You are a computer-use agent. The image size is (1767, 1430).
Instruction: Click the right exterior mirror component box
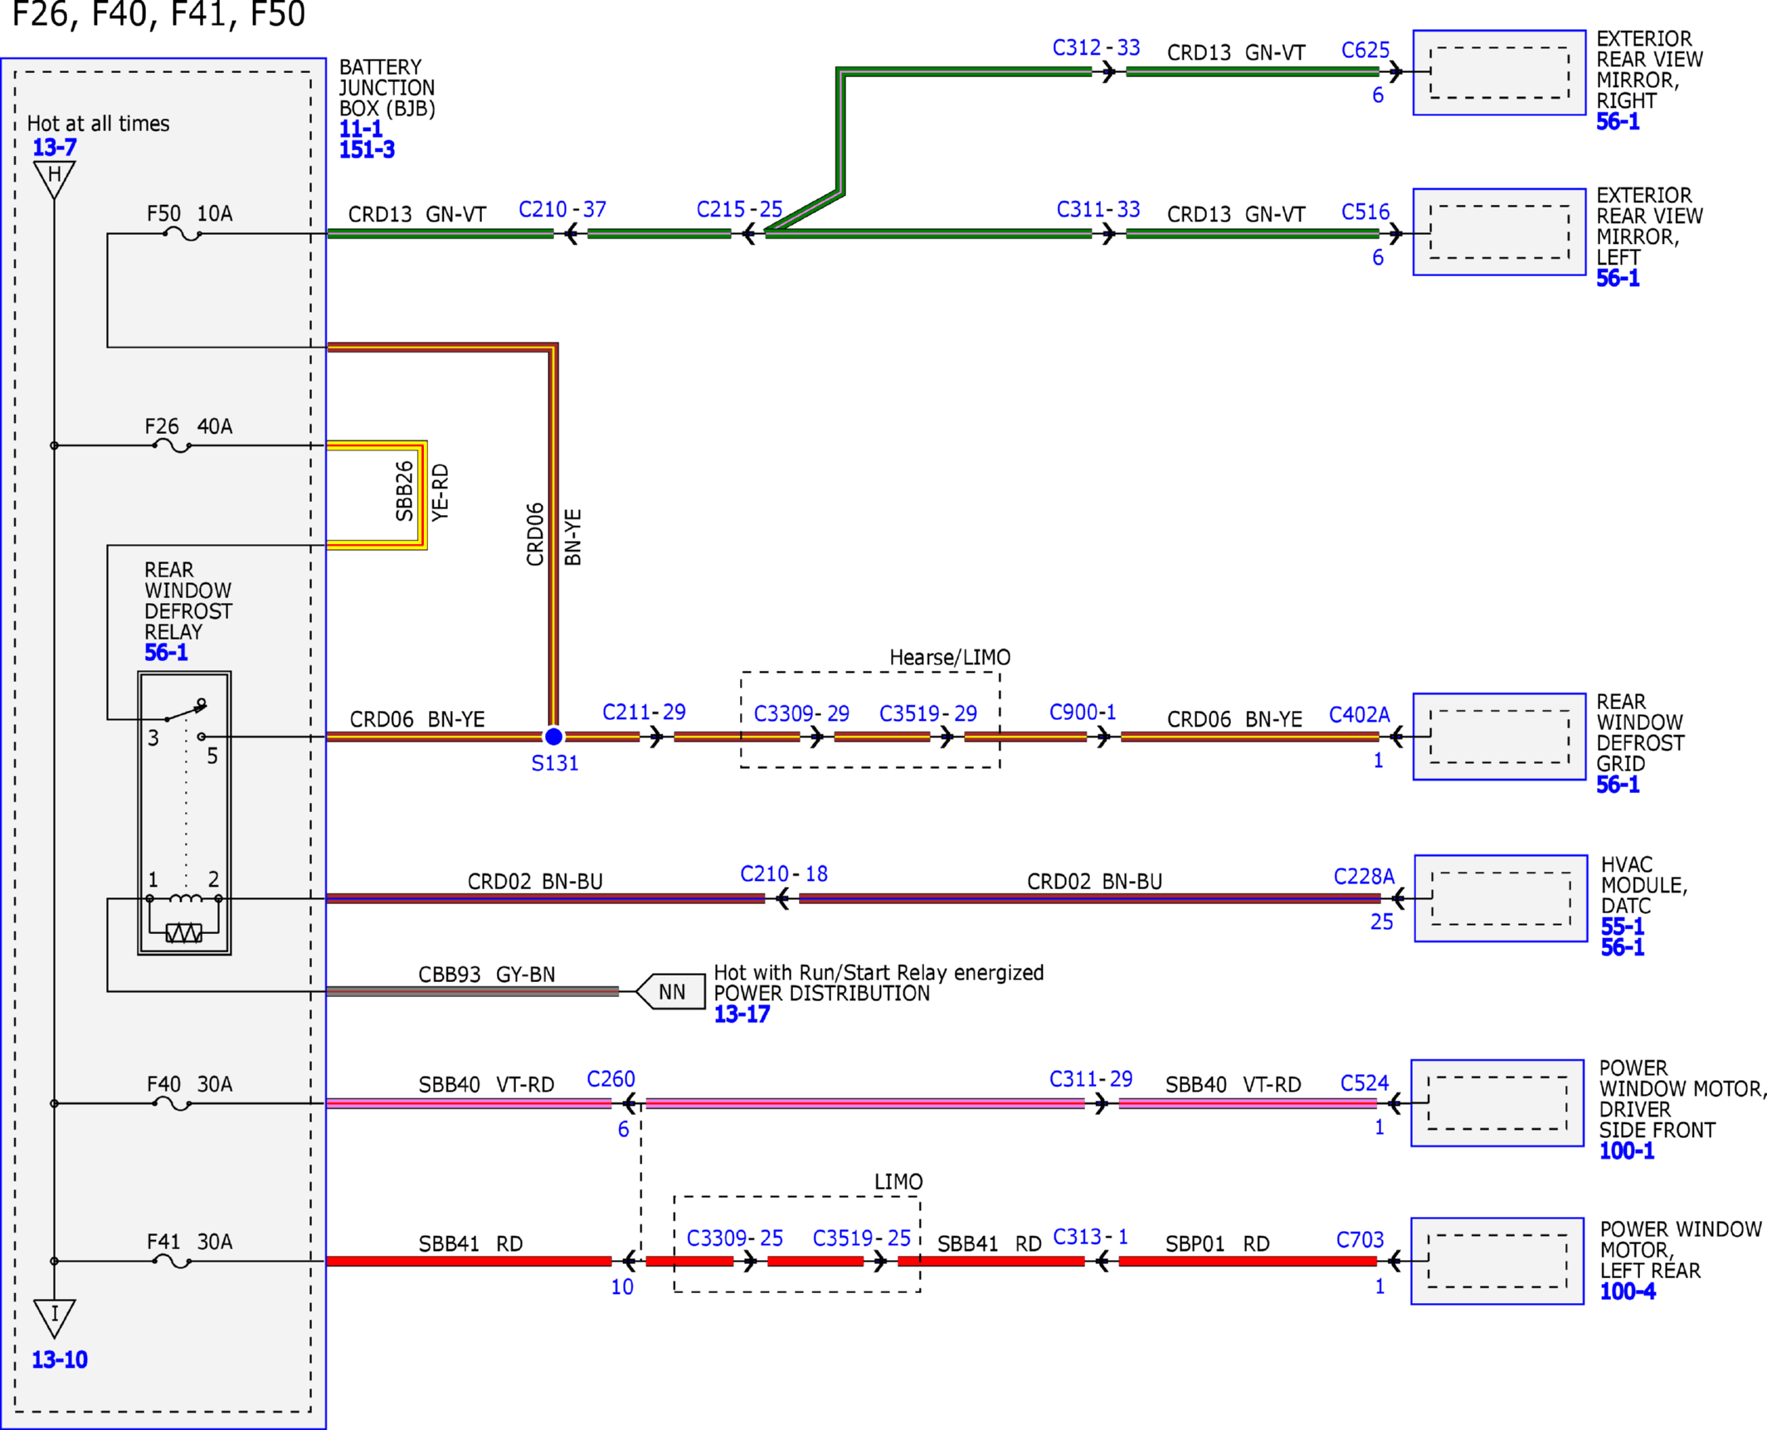1499,73
